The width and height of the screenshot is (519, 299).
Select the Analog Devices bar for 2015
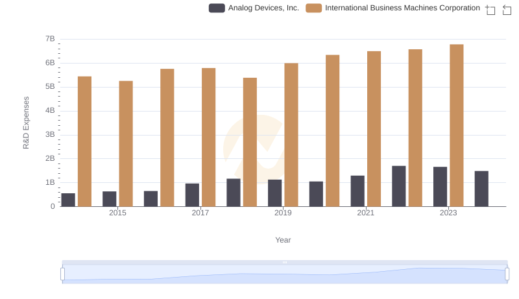pyautogui.click(x=110, y=198)
